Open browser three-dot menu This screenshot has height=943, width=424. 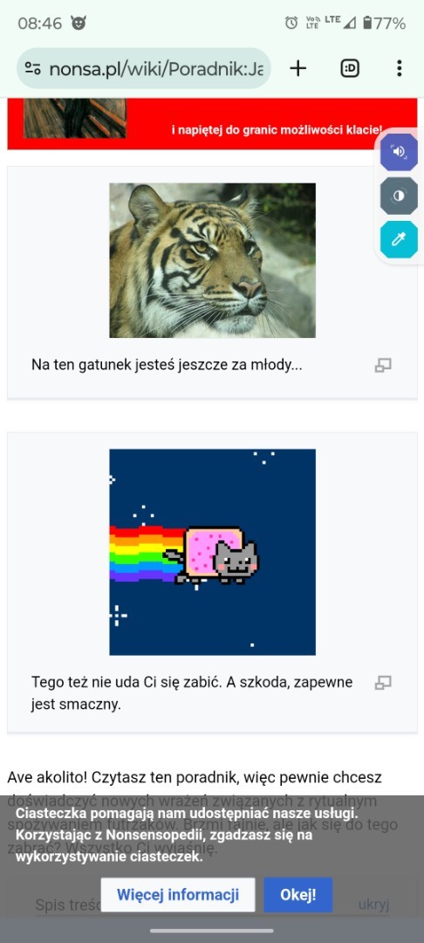click(400, 69)
